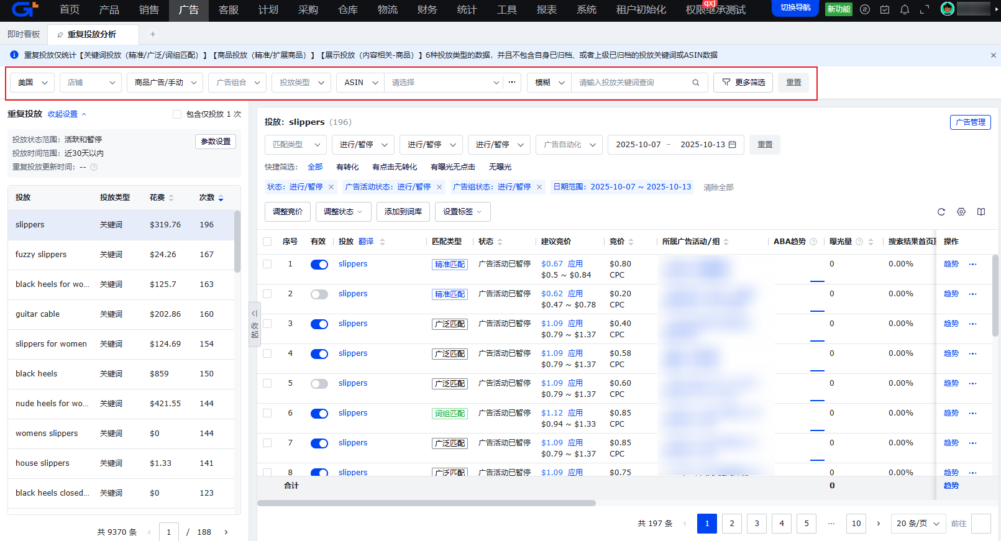Open table column settings gear icon
Image resolution: width=1001 pixels, height=541 pixels.
pyautogui.click(x=961, y=212)
